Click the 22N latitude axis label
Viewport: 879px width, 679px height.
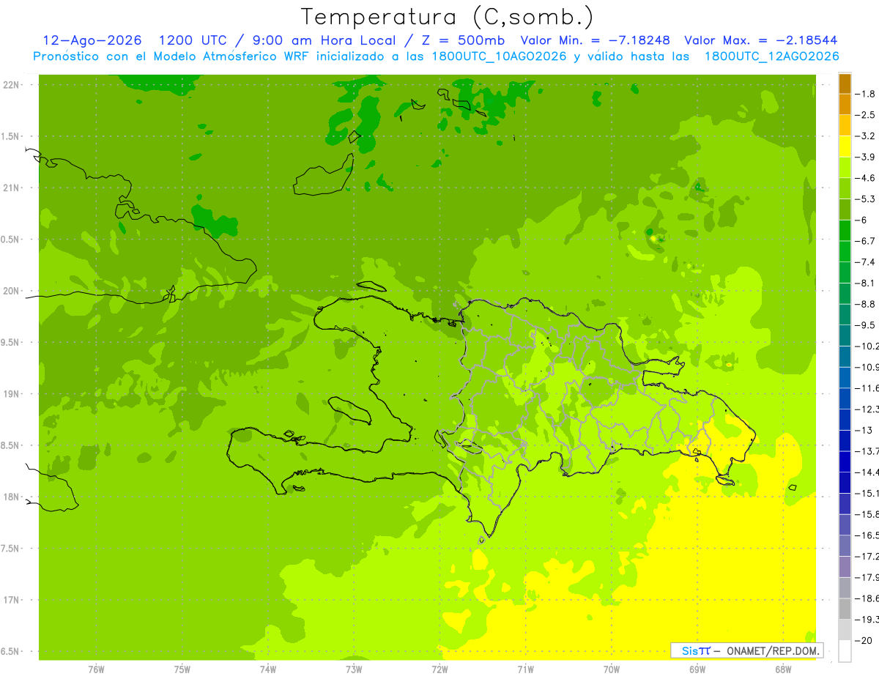(x=12, y=85)
